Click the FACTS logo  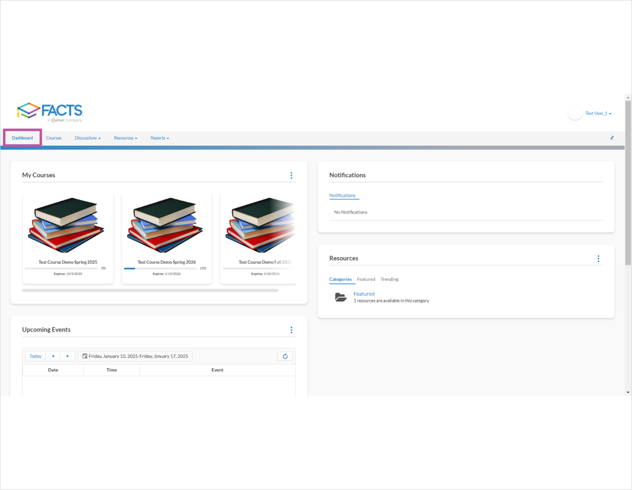pyautogui.click(x=49, y=110)
